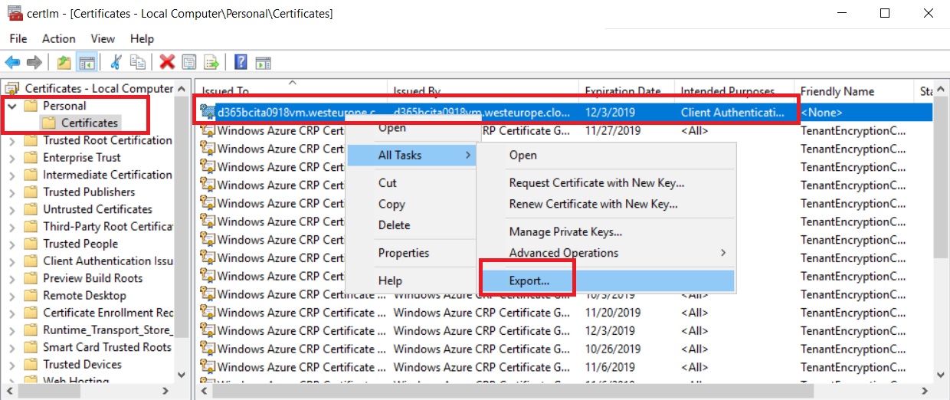Open the View menu
Screen dimensions: 950x400
103,38
